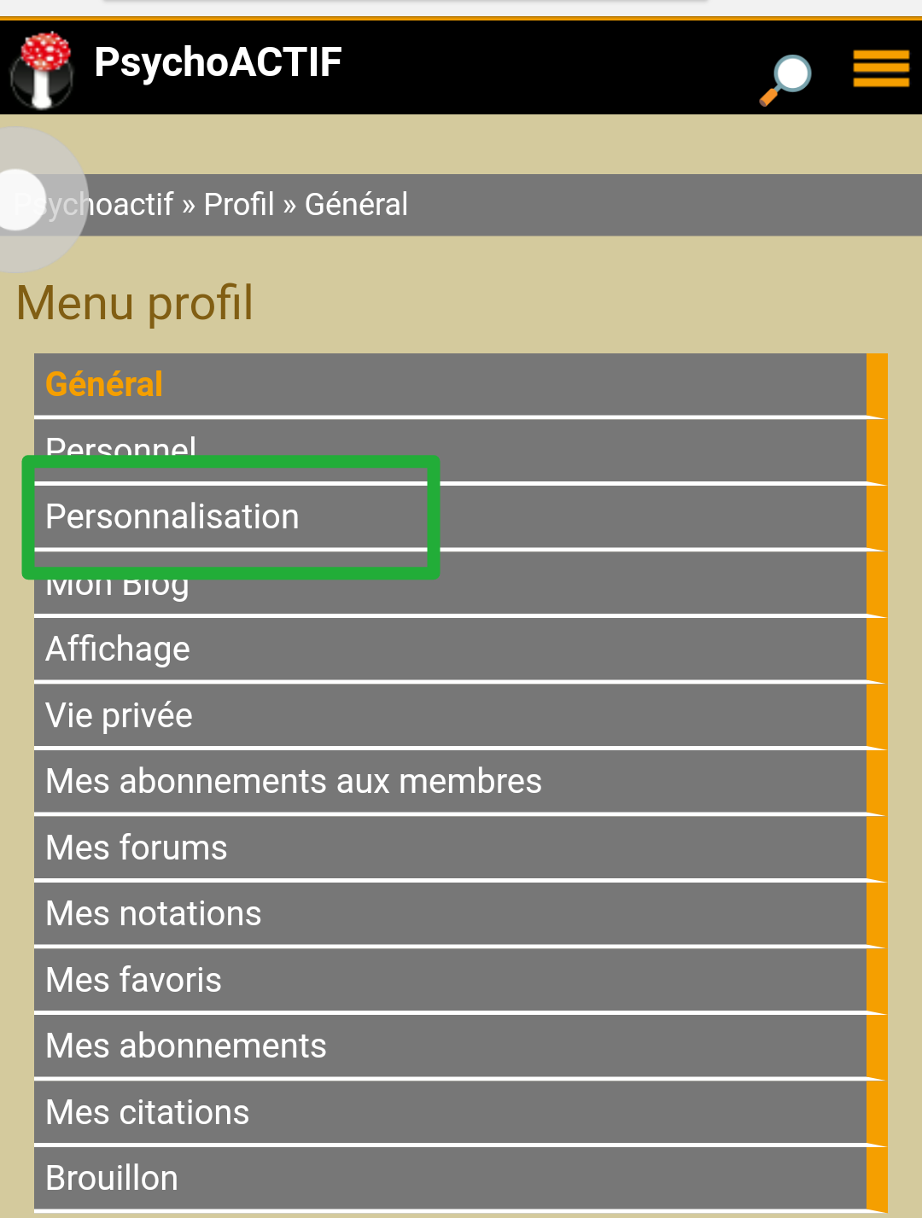Open the Affichage settings

coord(118,650)
